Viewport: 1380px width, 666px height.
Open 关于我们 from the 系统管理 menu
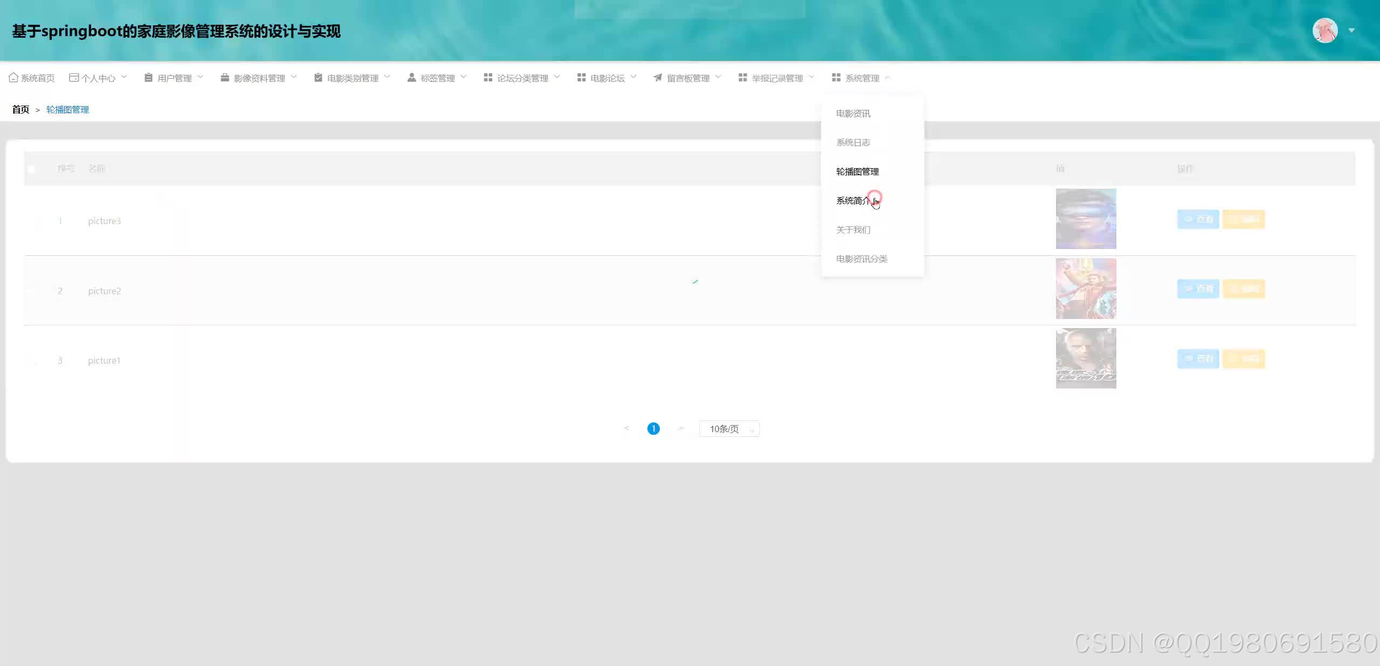pyautogui.click(x=853, y=230)
